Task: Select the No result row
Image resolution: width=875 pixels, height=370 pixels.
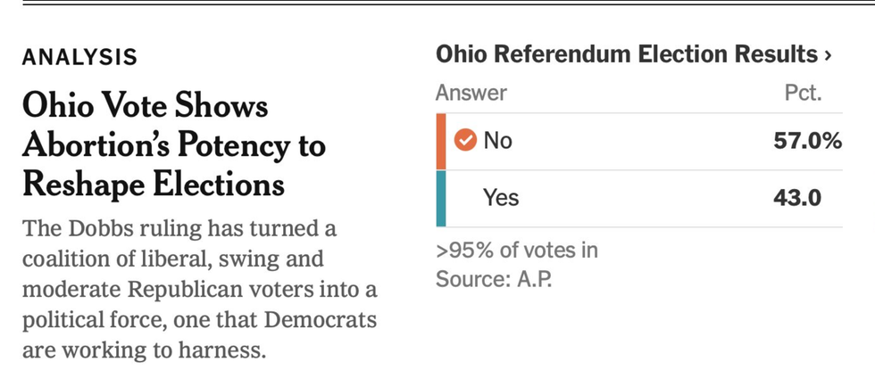Action: pos(638,141)
